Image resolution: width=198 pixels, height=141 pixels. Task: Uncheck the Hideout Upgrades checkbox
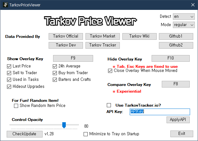point(9,87)
